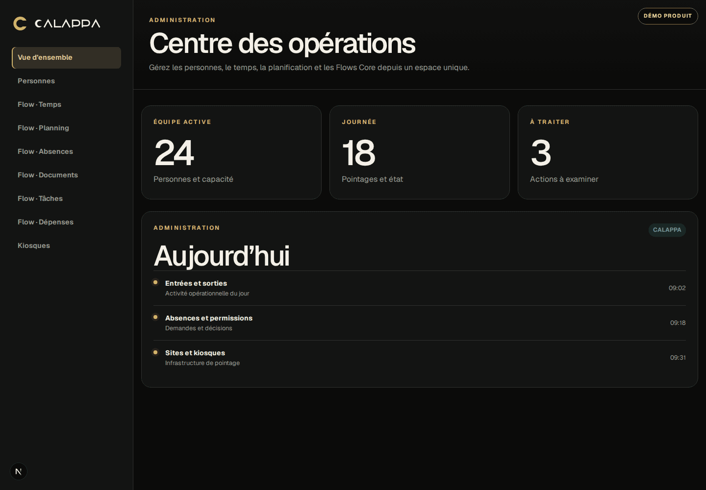Screen dimensions: 706x490
Task: Go to the Kiosques section
Action: [x=67, y=246]
